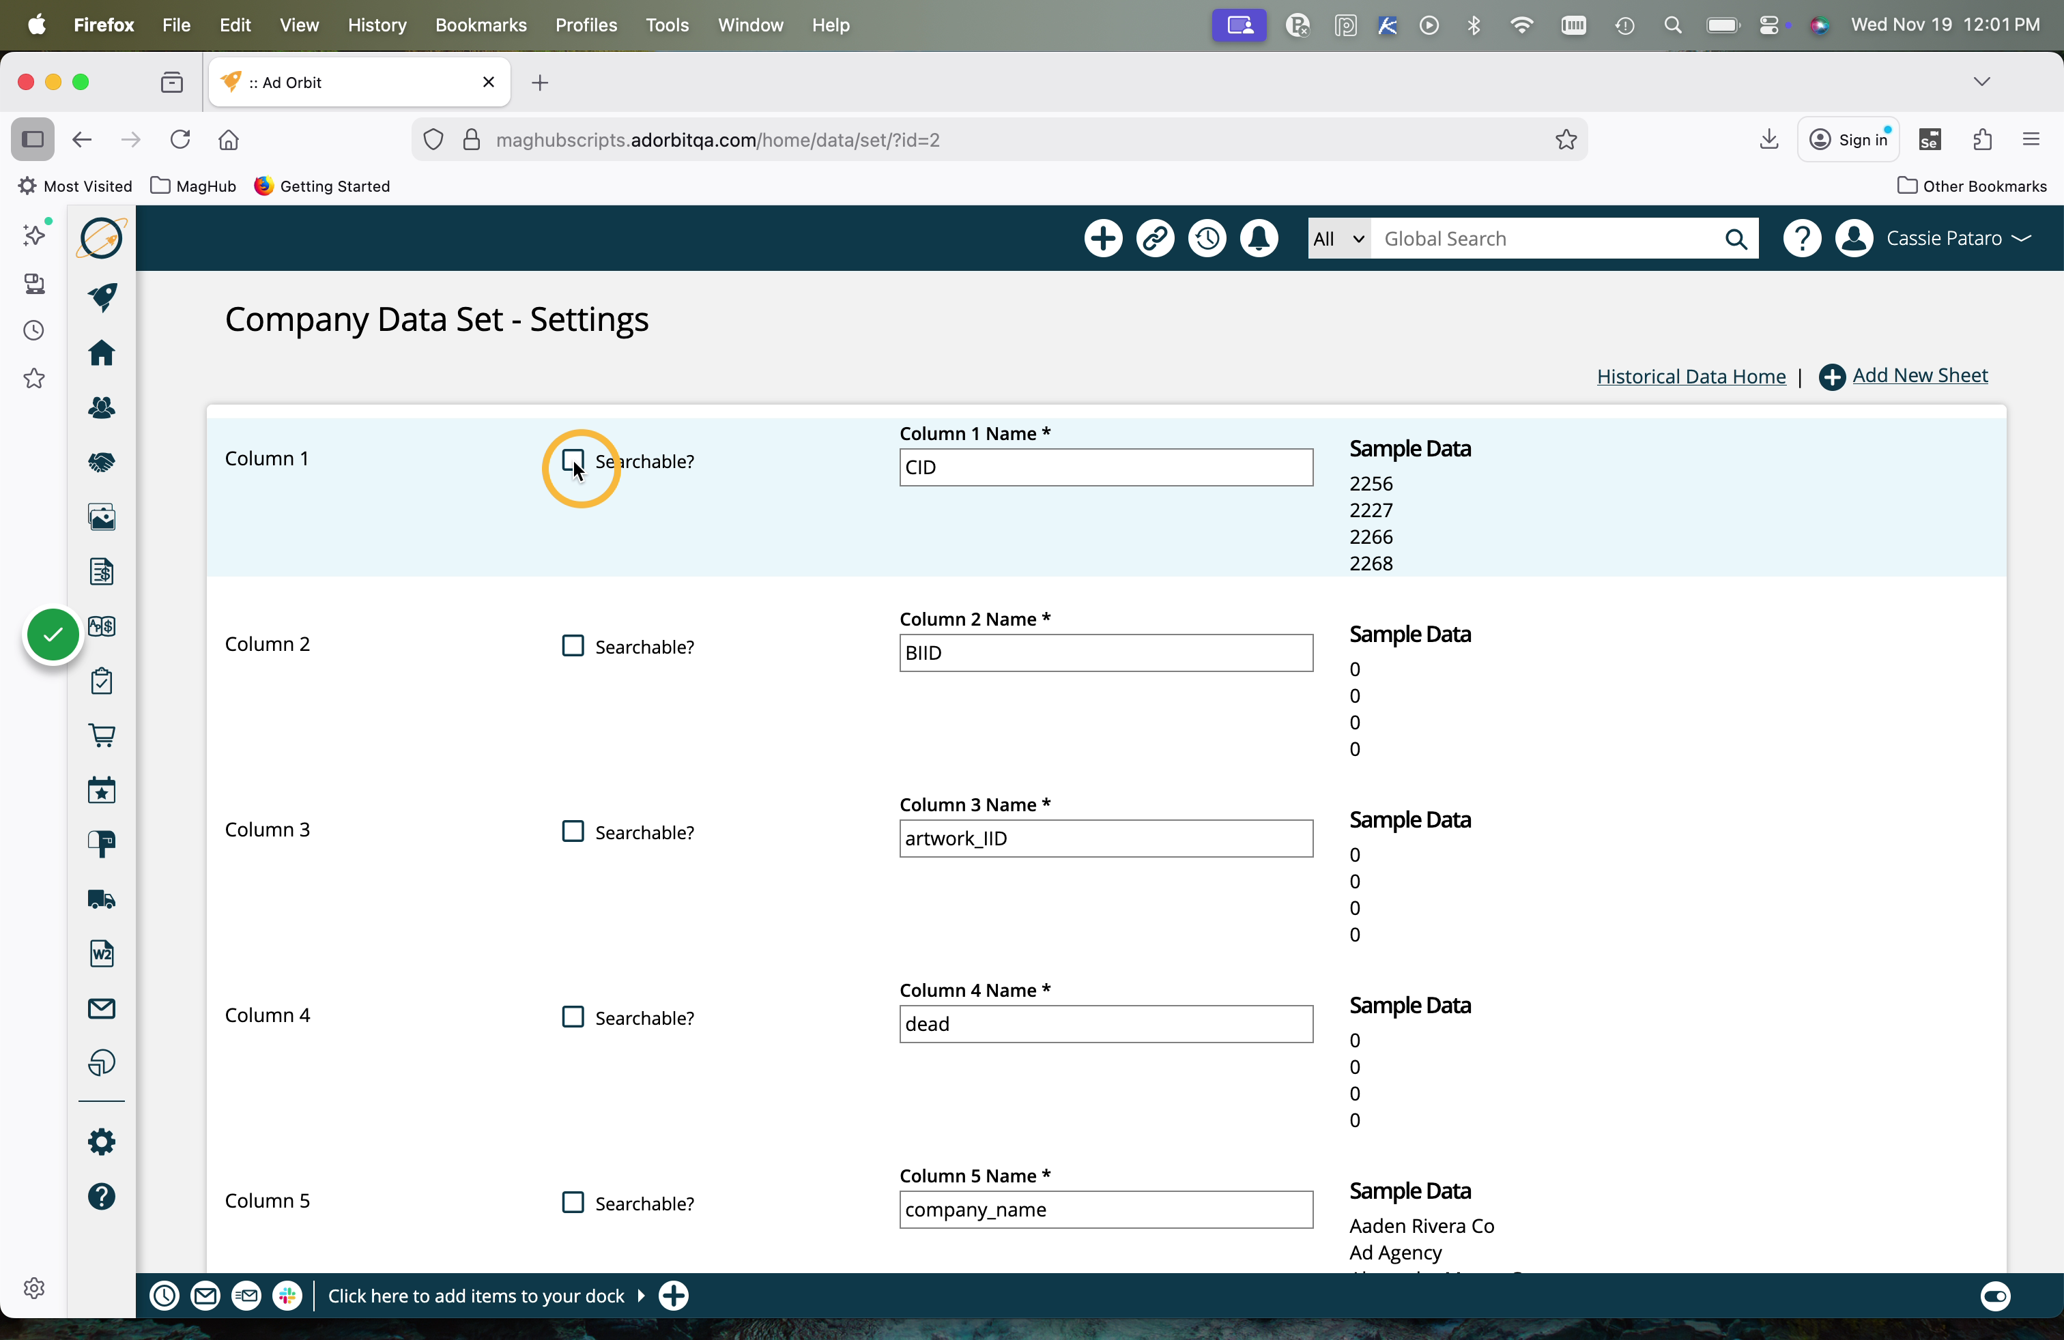The width and height of the screenshot is (2064, 1340).
Task: Click the delivery truck sidebar icon
Action: point(102,899)
